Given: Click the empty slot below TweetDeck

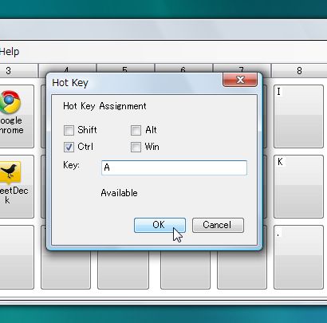Looking at the screenshot, I should [x=17, y=257].
